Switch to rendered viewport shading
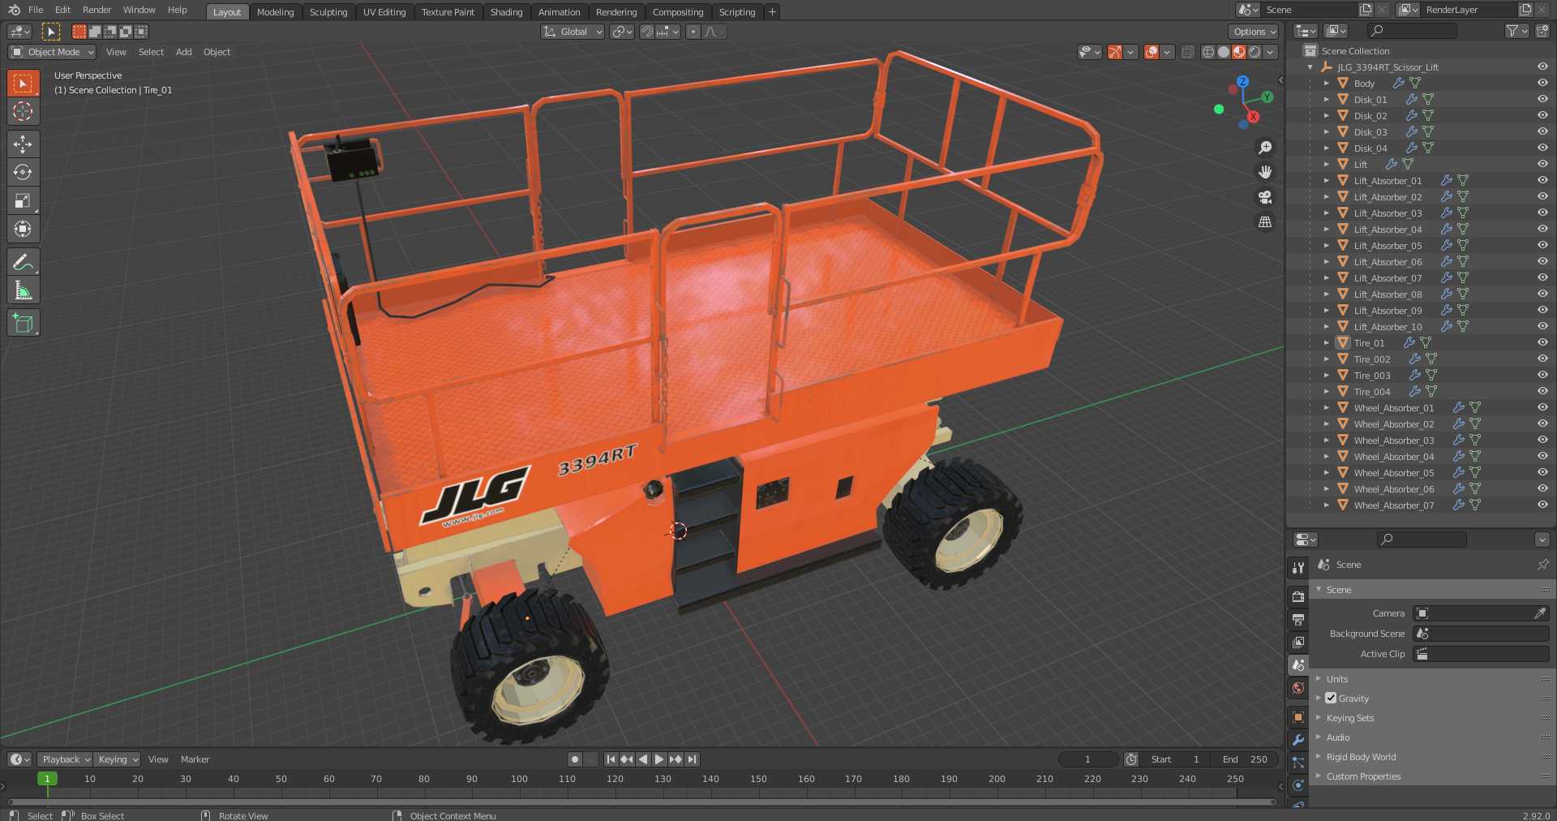 [1255, 52]
